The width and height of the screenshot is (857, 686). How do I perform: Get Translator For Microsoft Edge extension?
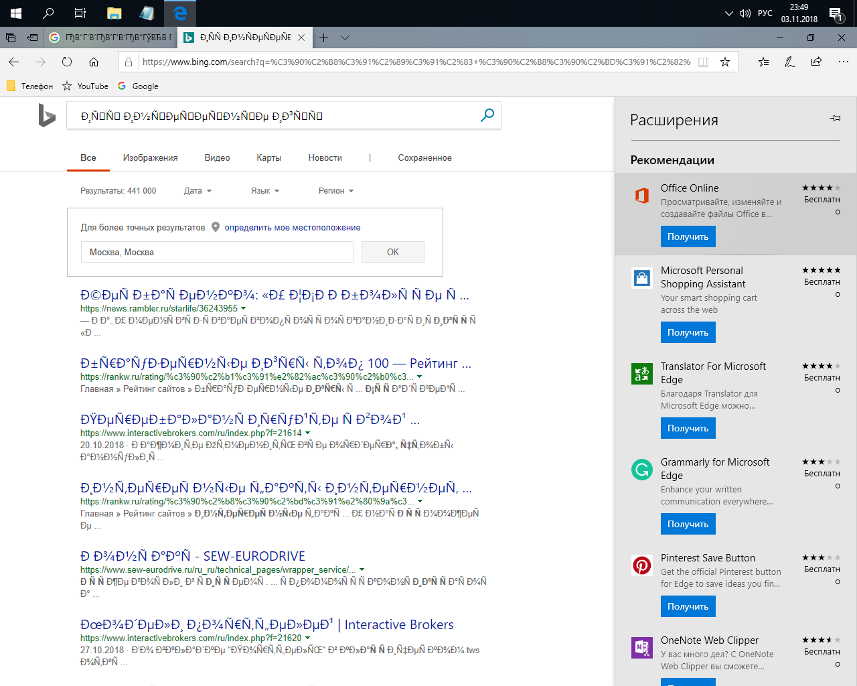tap(688, 428)
